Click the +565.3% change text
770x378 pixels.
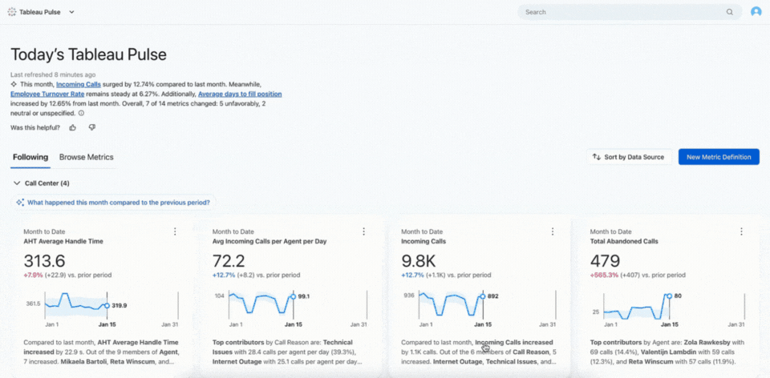tap(603, 275)
